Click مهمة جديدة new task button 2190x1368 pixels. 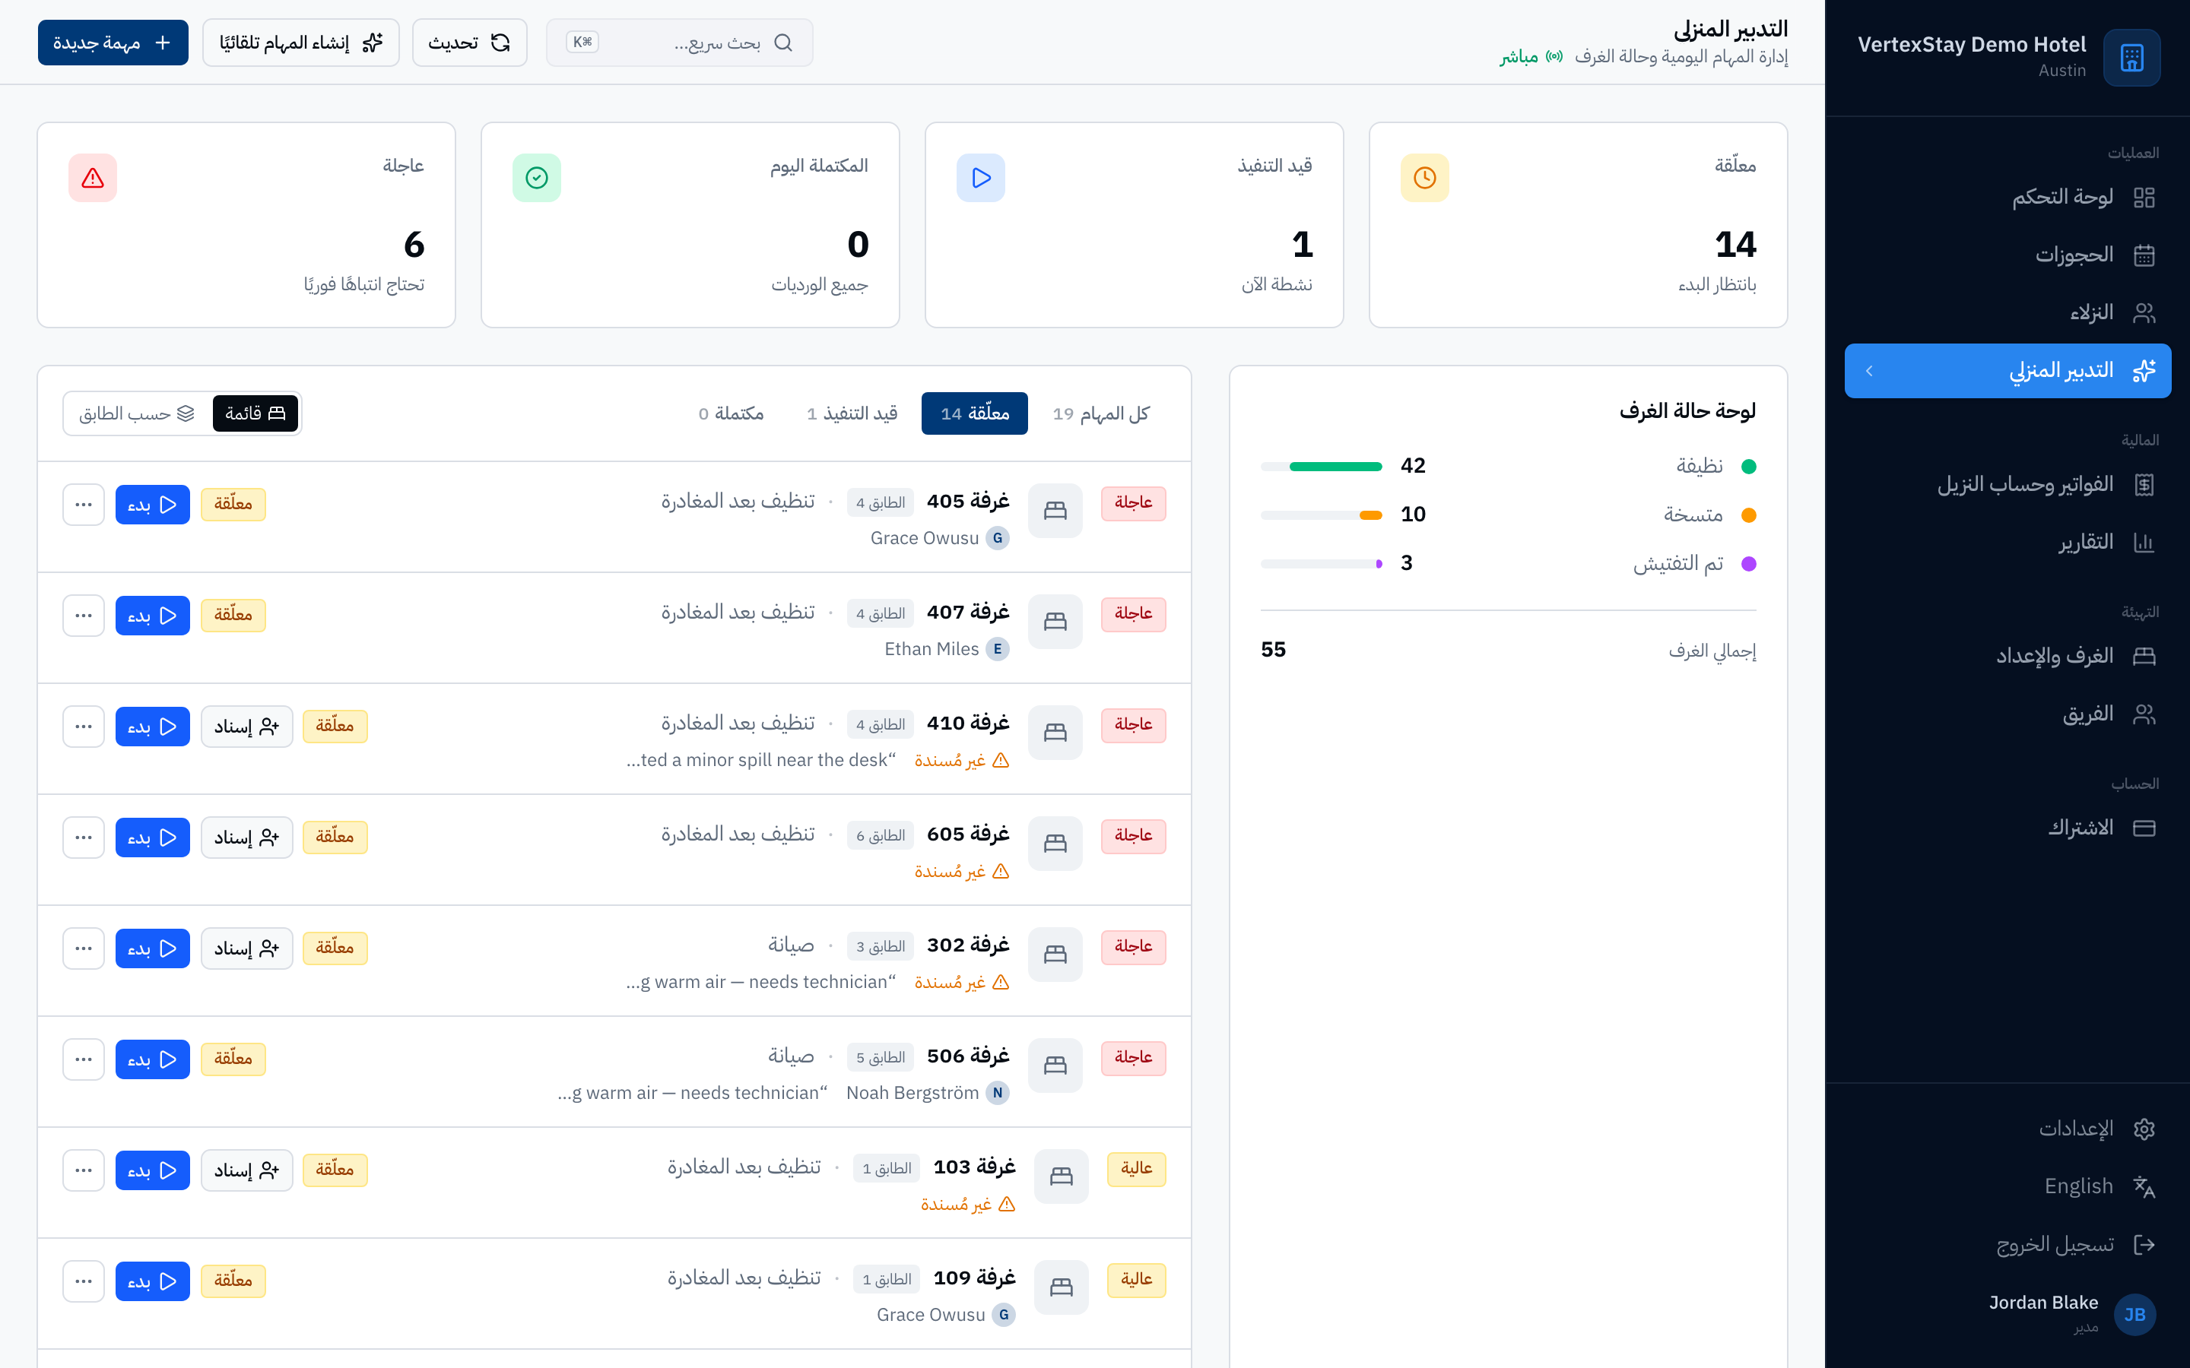coord(113,43)
